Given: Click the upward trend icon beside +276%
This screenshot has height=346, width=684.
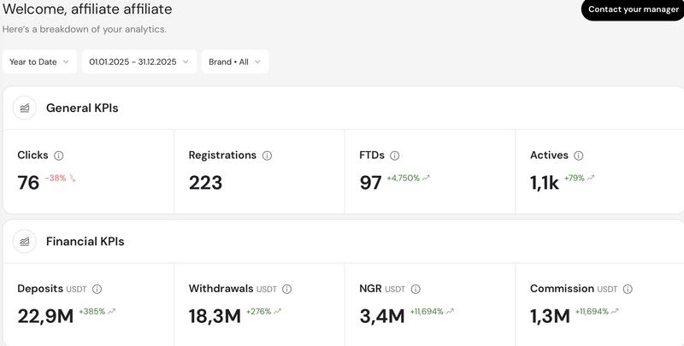Looking at the screenshot, I should pyautogui.click(x=277, y=312).
